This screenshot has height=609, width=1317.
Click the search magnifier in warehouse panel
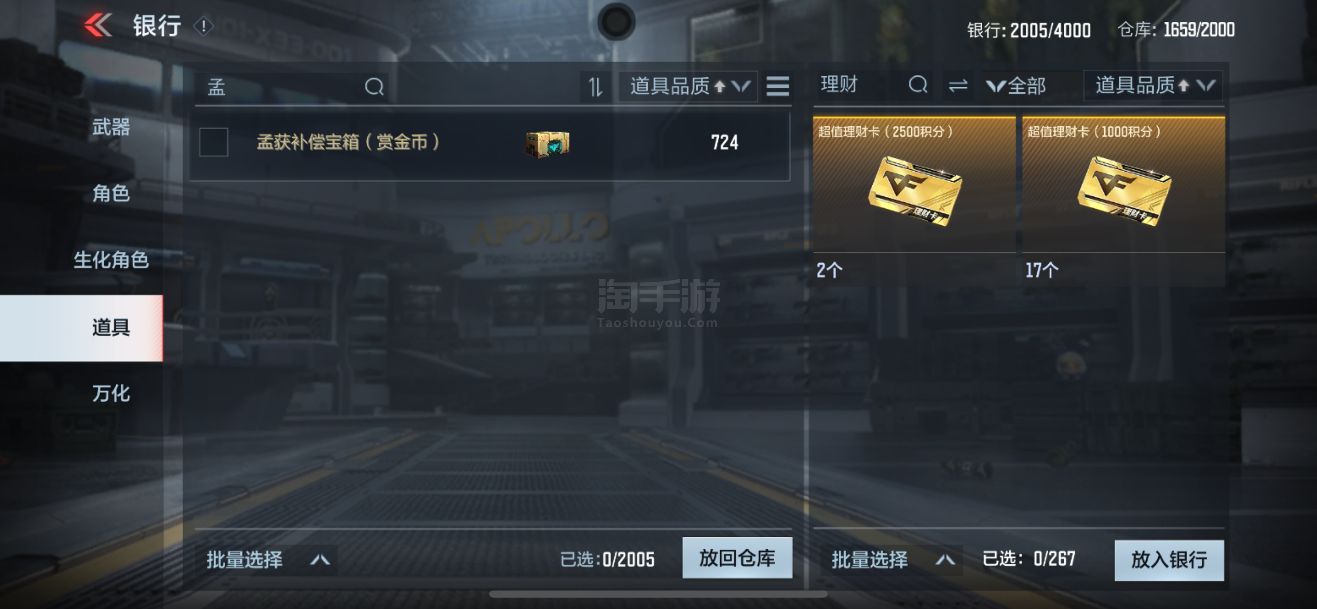[x=918, y=84]
